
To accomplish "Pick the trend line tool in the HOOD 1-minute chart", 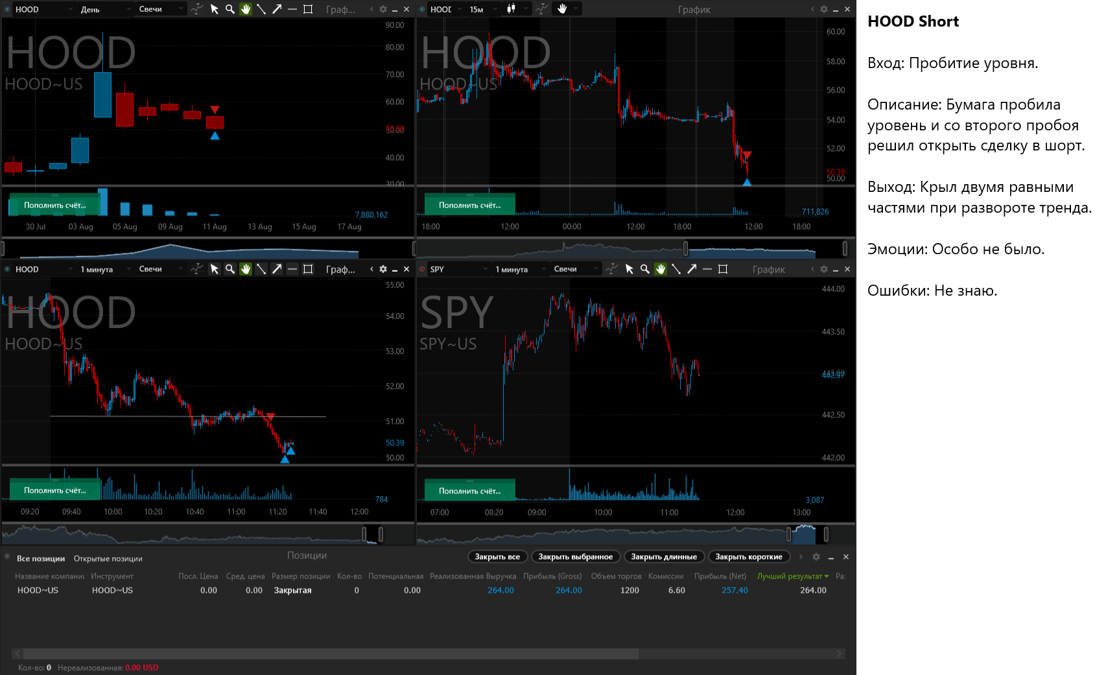I will pos(261,269).
